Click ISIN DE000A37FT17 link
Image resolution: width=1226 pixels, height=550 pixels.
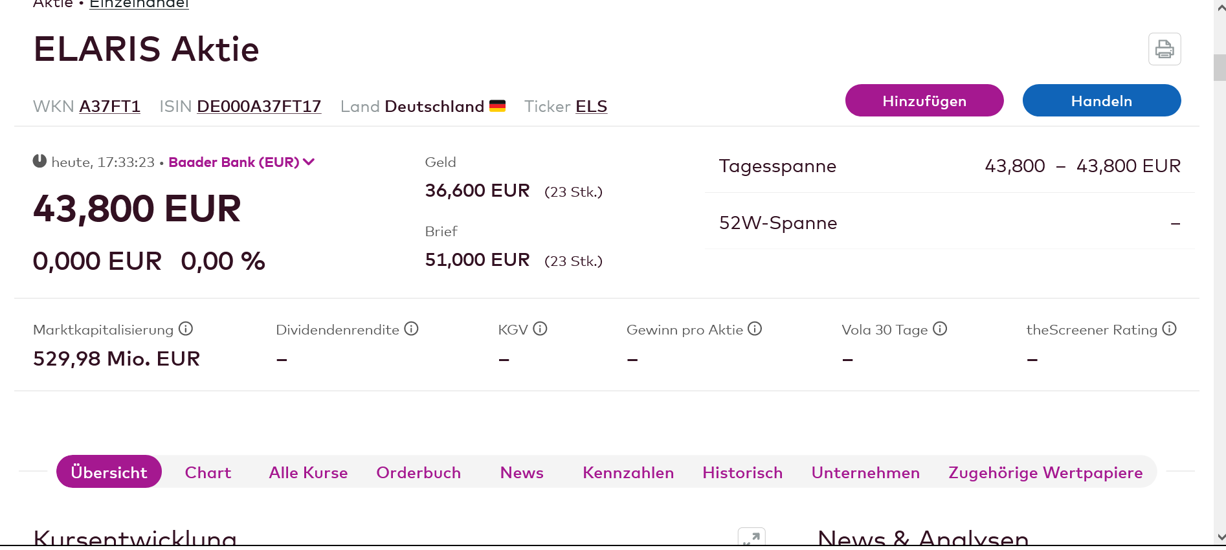pos(259,106)
